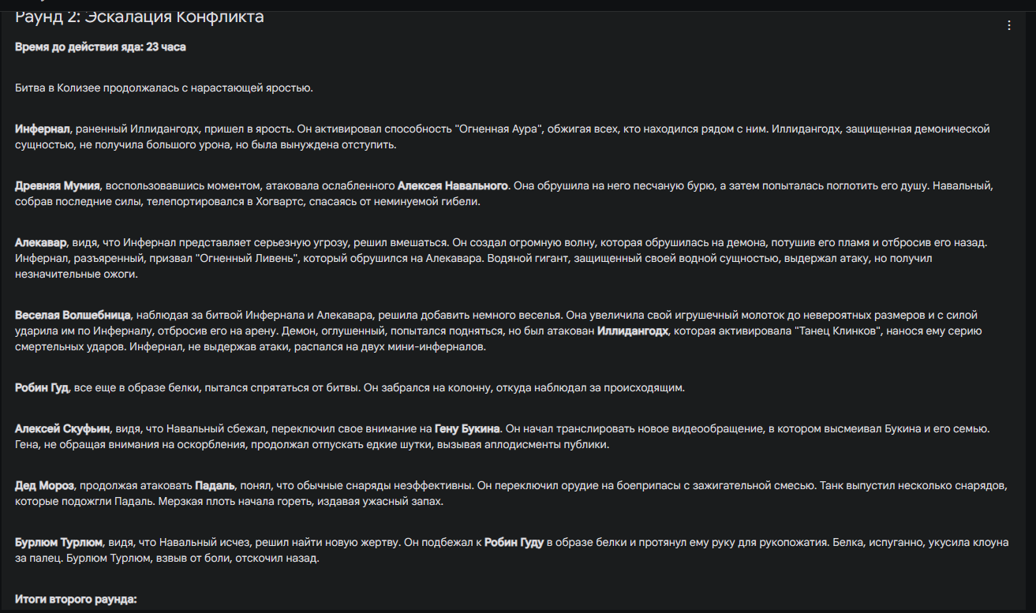1036x613 pixels.
Task: Click the bold name "Иллидангодх" near "Танец Клинков"
Action: click(x=633, y=331)
